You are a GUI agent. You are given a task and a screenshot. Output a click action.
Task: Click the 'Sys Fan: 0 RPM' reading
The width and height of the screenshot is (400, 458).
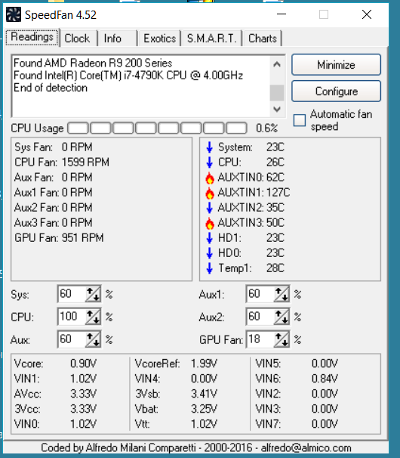click(54, 147)
